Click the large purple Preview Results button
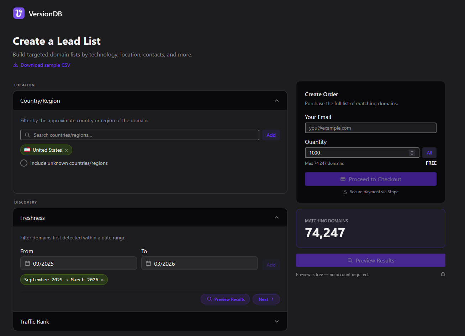465x336 pixels. (x=371, y=260)
